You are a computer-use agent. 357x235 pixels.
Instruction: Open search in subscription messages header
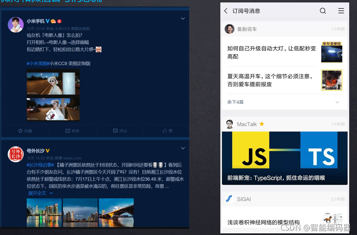[x=323, y=11]
